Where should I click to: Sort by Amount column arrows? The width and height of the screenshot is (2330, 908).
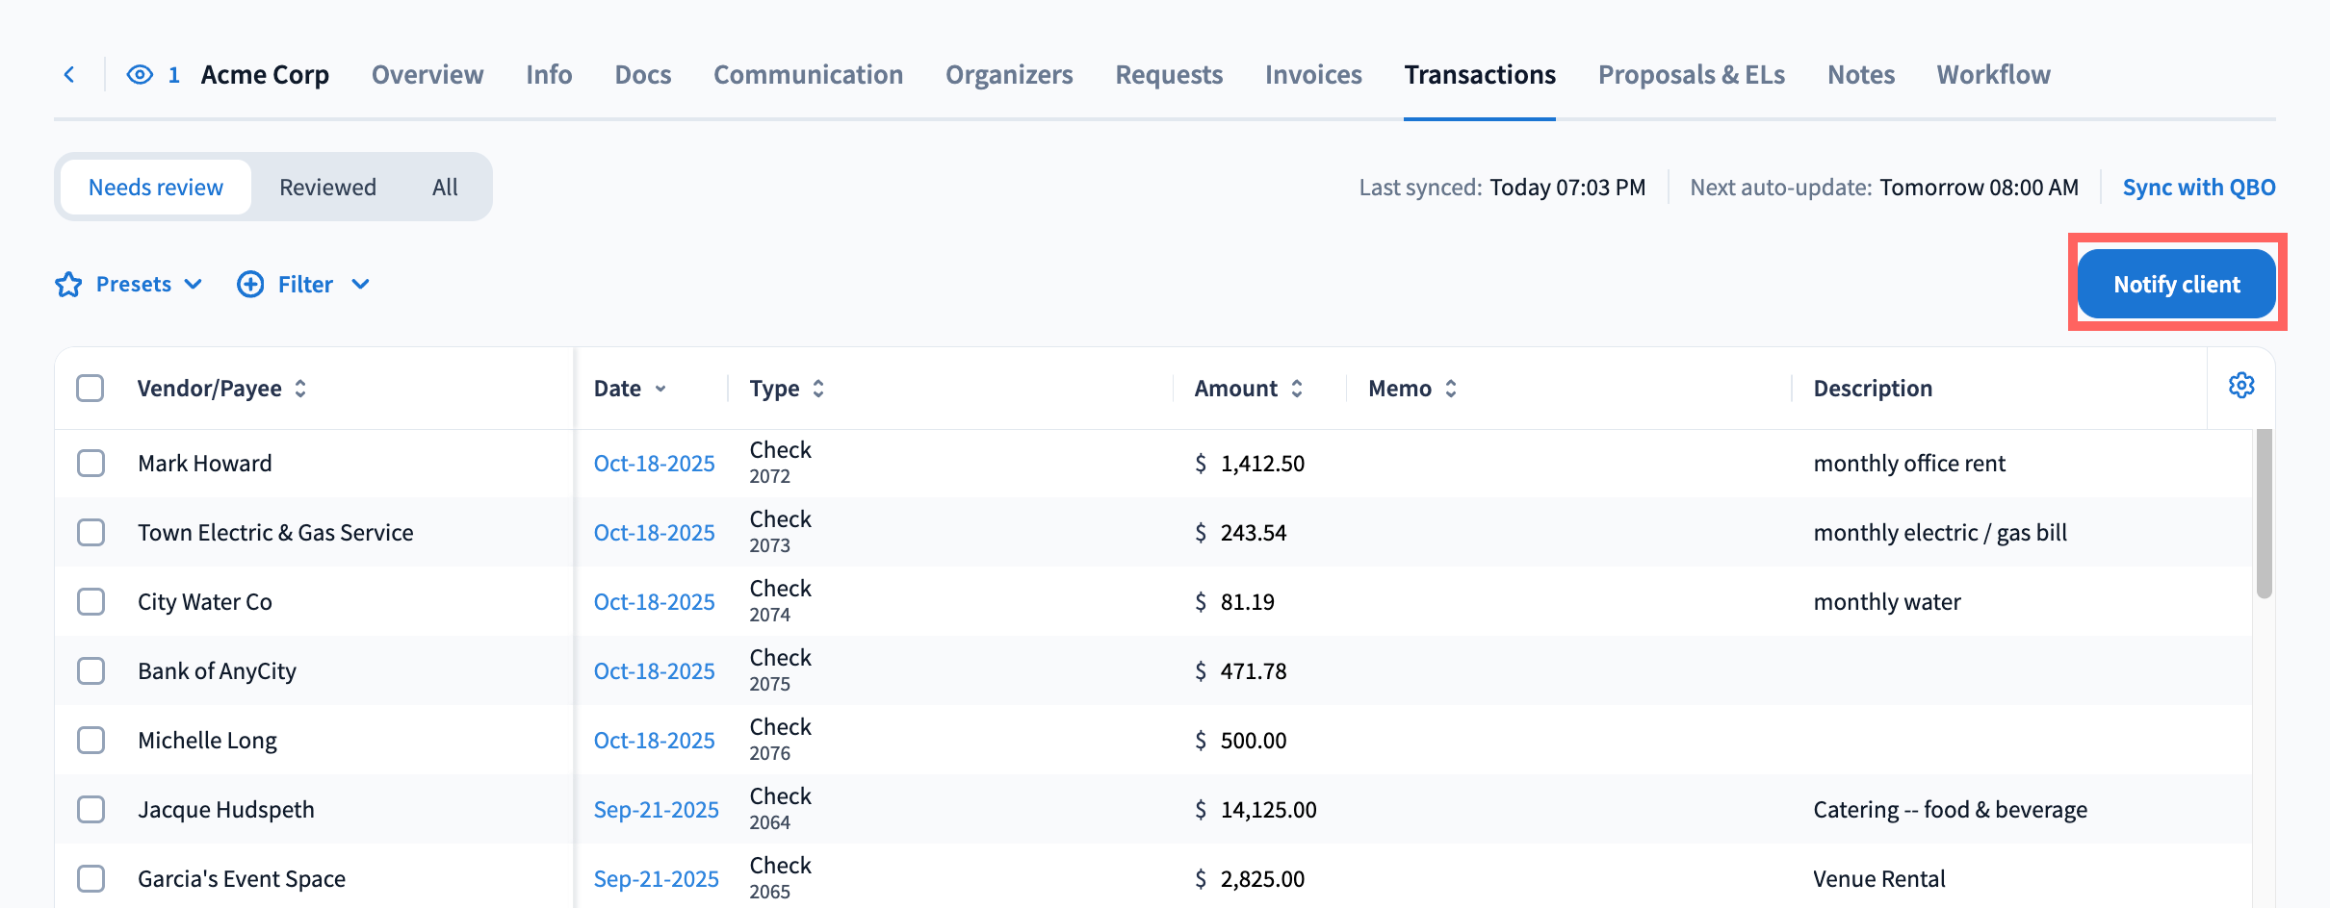(1297, 389)
